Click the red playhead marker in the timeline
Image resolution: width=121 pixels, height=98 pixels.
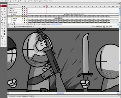click(47, 6)
